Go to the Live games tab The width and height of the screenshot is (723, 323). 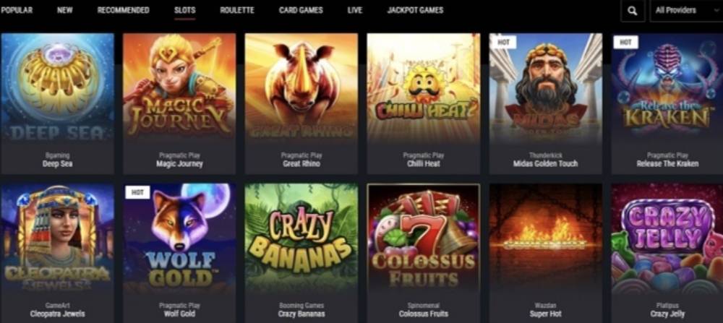(354, 10)
